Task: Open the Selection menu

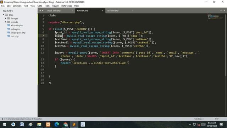Action: click(x=17, y=6)
